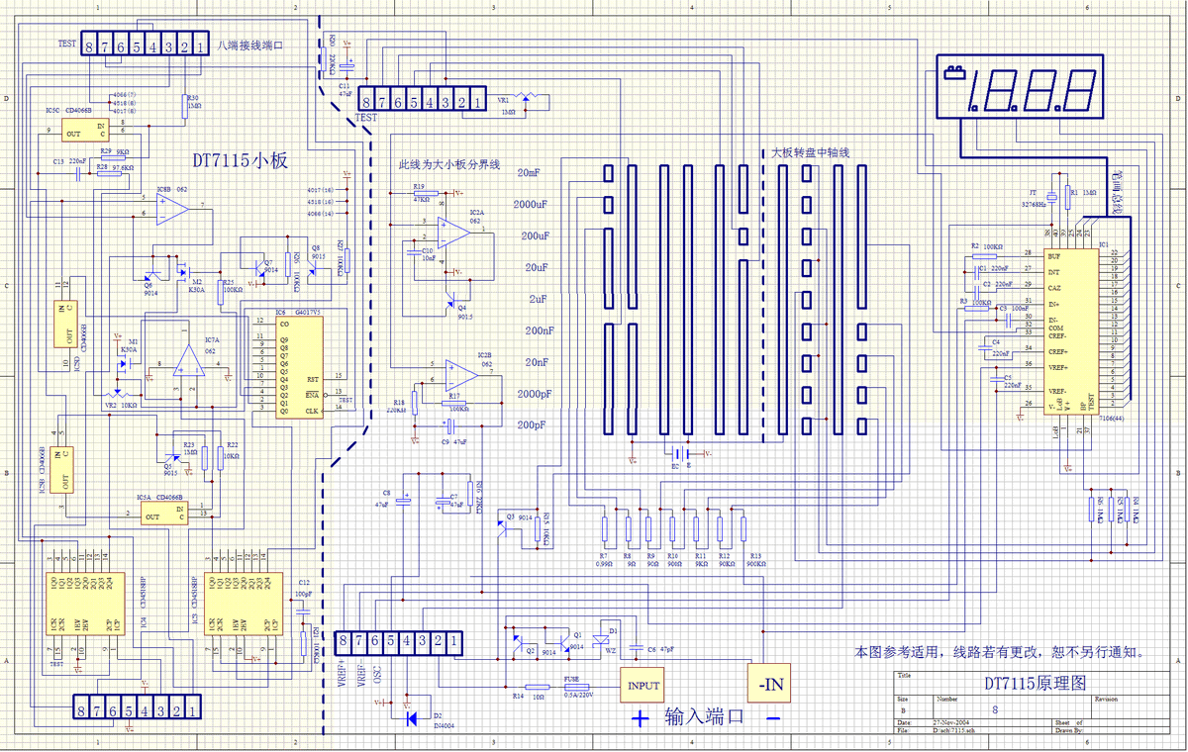Click the DT7115原理图 title text
The width and height of the screenshot is (1188, 752).
[1020, 684]
